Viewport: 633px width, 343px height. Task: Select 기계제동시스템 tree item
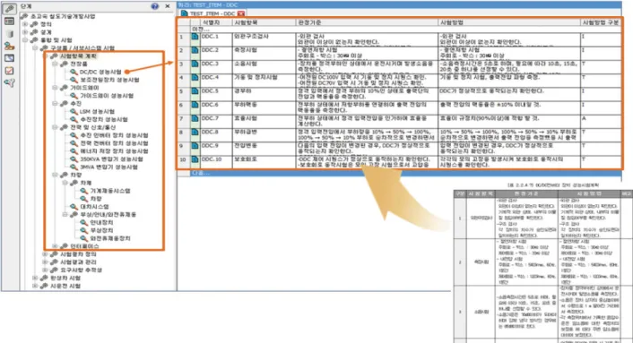coord(109,191)
